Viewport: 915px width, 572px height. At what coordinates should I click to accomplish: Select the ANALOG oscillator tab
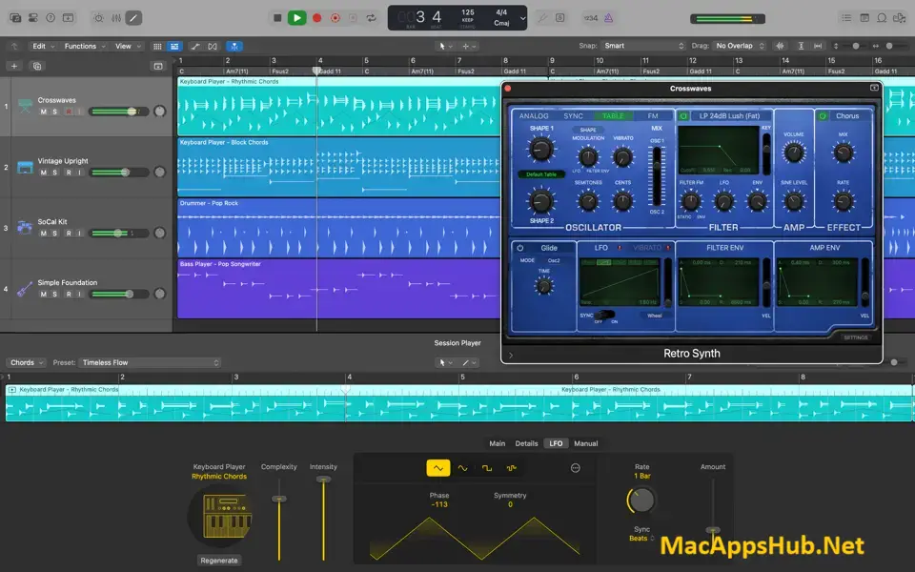pos(534,115)
